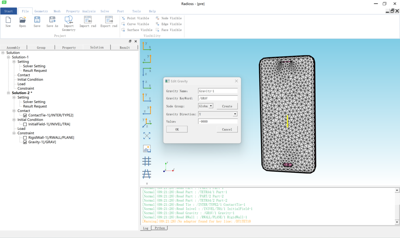400x238 pixels.
Task: Toggle Curve Visible
Action: (x=135, y=24)
